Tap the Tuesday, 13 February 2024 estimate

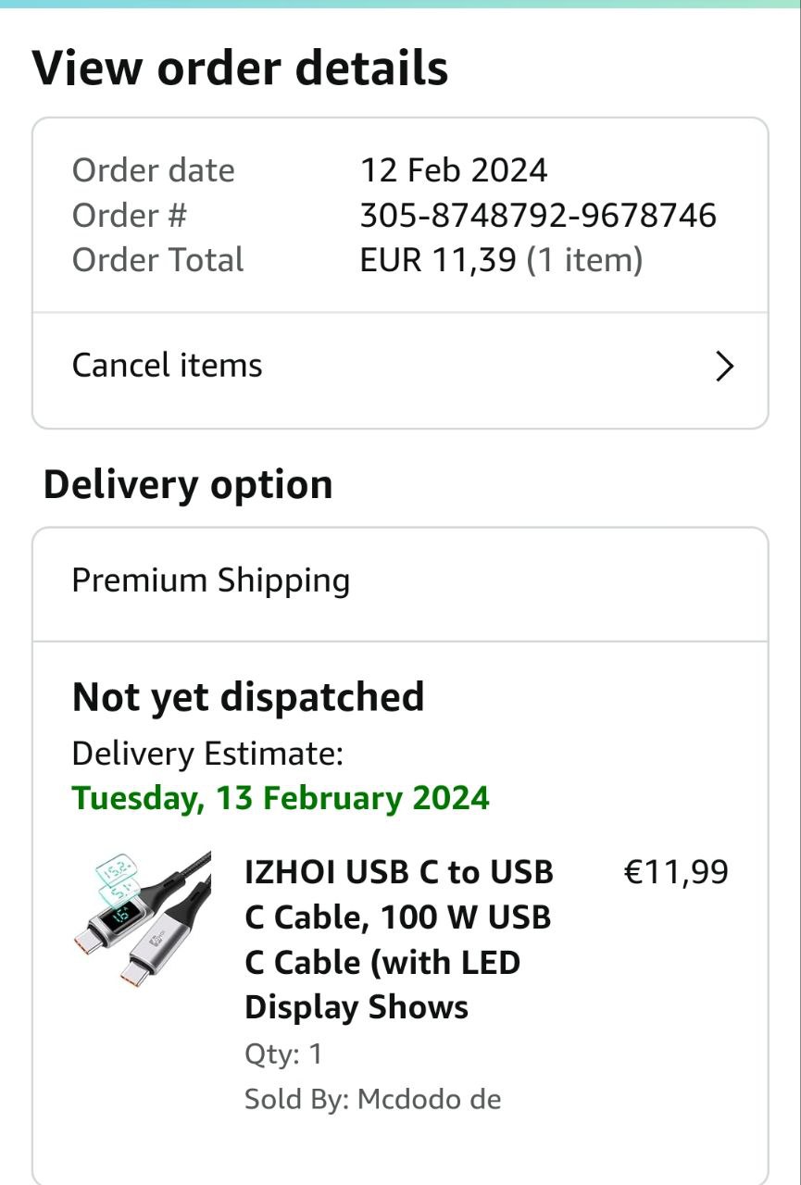(x=281, y=798)
